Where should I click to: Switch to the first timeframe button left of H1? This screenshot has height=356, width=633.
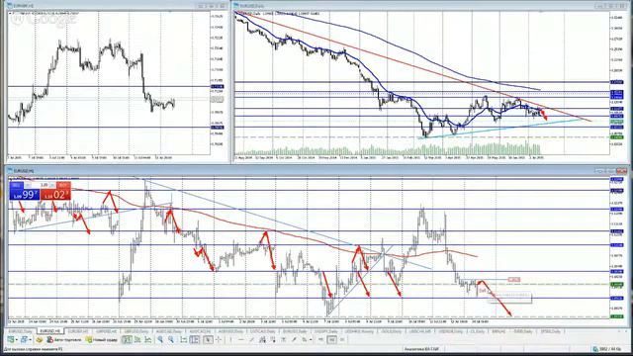point(320,340)
